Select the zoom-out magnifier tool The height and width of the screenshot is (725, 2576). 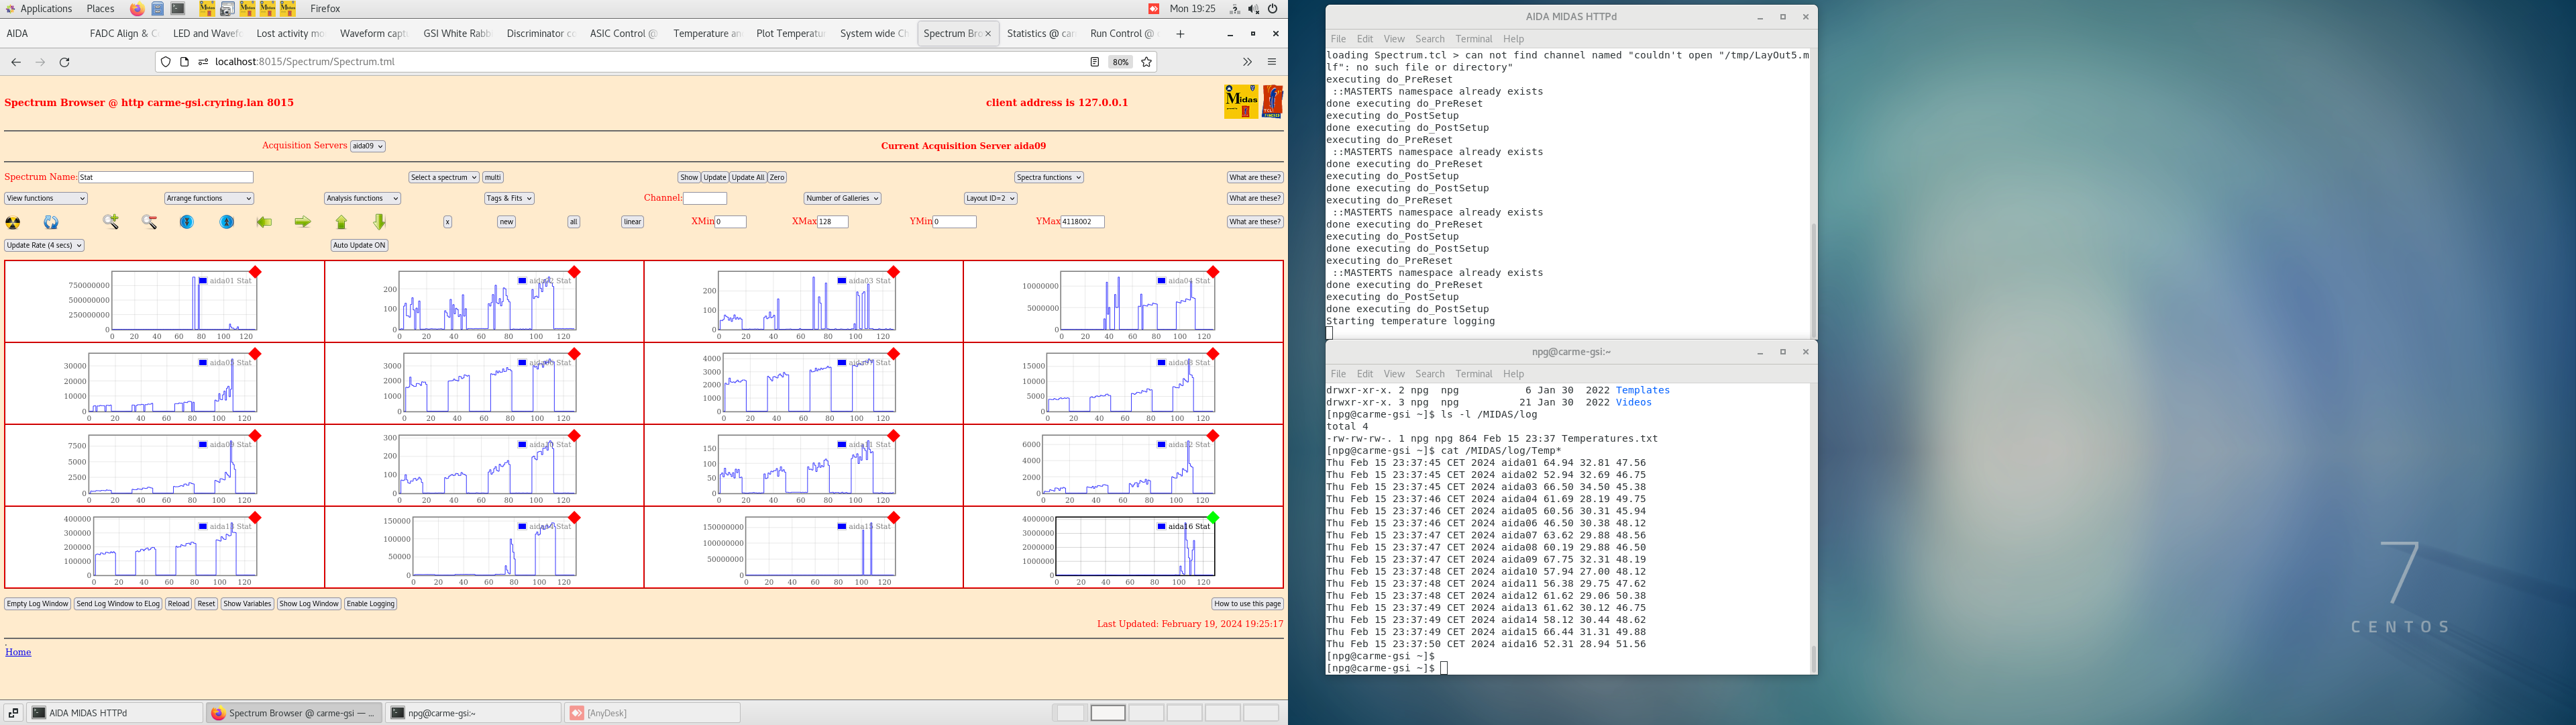point(148,222)
